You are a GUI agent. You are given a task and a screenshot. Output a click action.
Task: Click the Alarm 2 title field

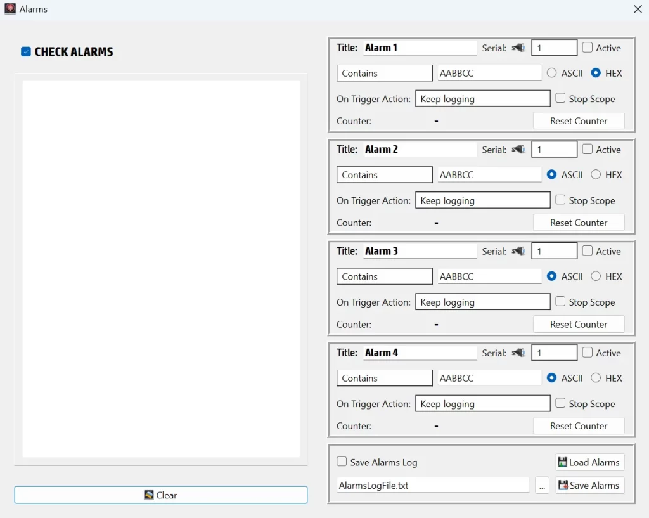tap(420, 150)
